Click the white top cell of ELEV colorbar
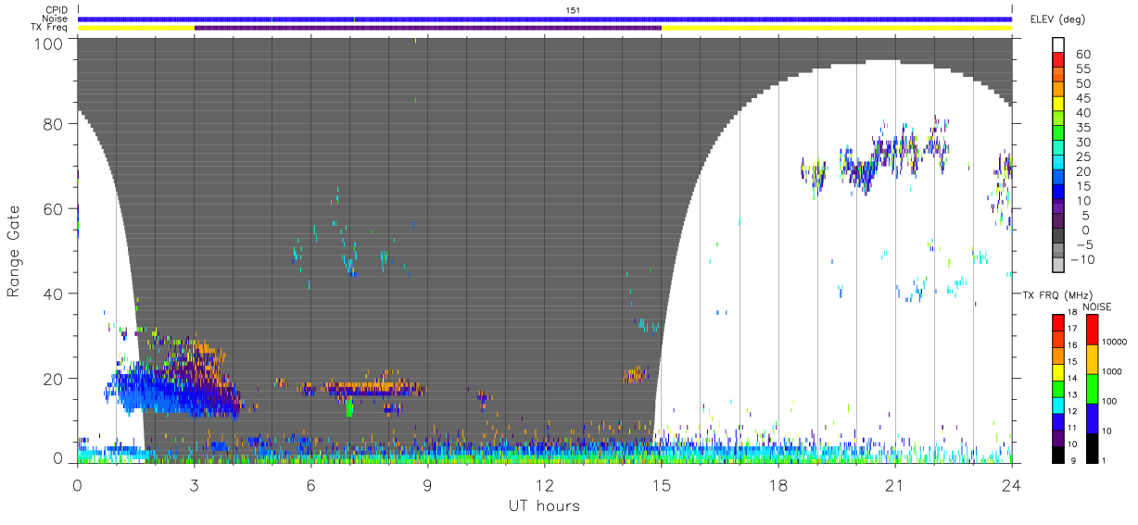This screenshot has height=525, width=1138. pyautogui.click(x=1059, y=45)
